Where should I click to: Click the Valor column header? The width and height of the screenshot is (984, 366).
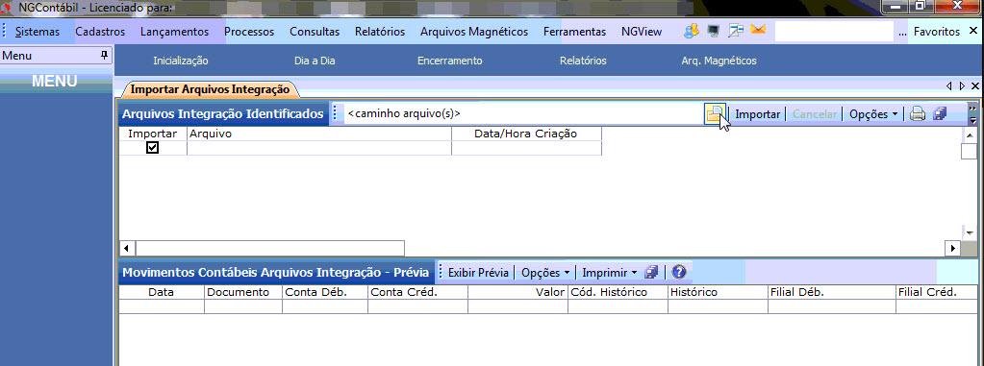coord(517,292)
